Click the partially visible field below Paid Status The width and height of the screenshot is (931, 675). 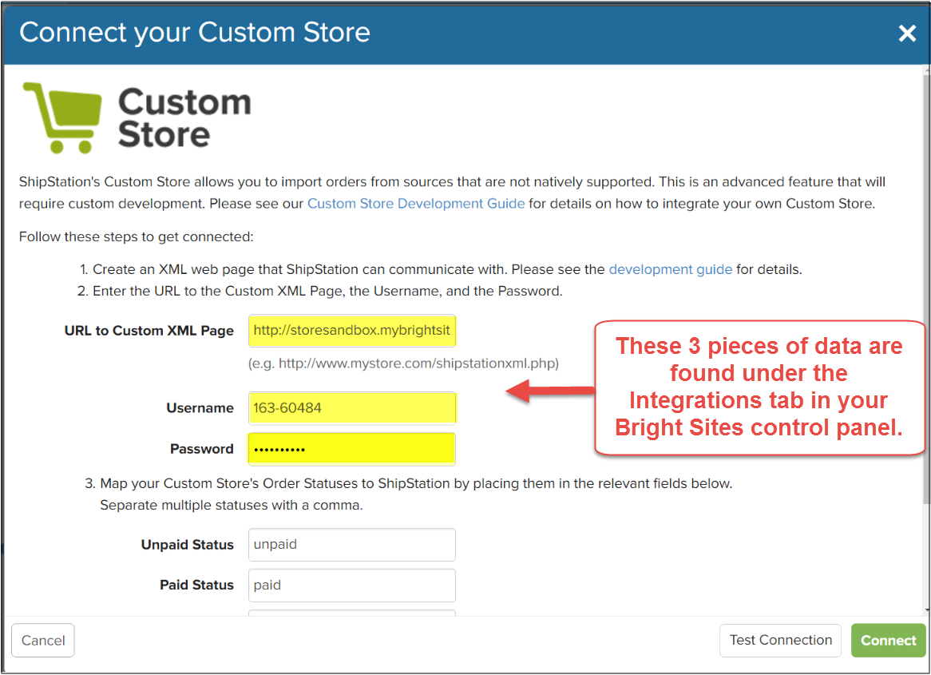(x=351, y=613)
